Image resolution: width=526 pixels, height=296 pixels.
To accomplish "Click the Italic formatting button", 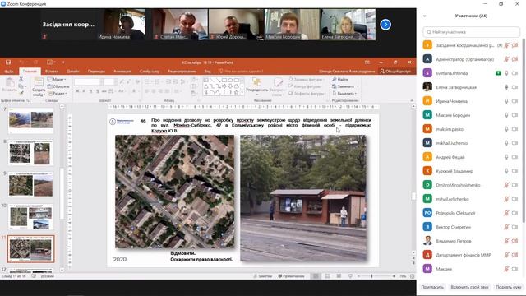I will click(84, 91).
